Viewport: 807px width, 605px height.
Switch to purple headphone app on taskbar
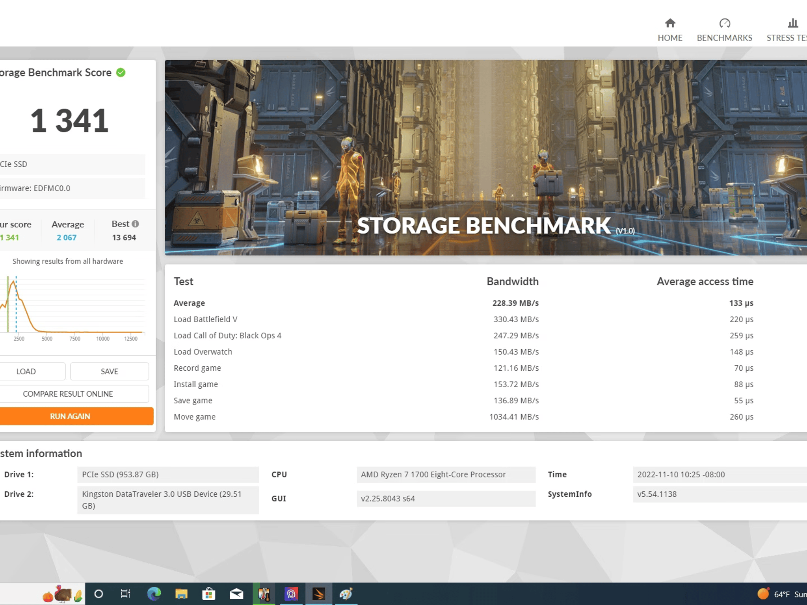pos(291,594)
